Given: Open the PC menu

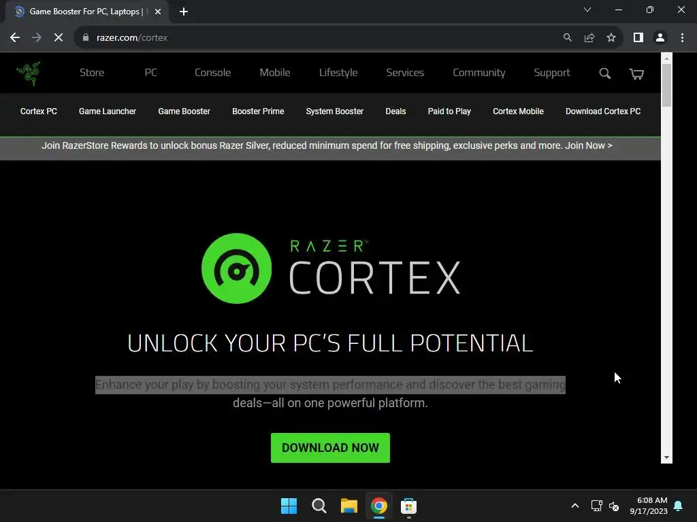Looking at the screenshot, I should click(150, 73).
